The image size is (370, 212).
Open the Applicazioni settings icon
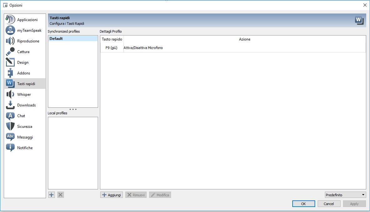coord(10,19)
